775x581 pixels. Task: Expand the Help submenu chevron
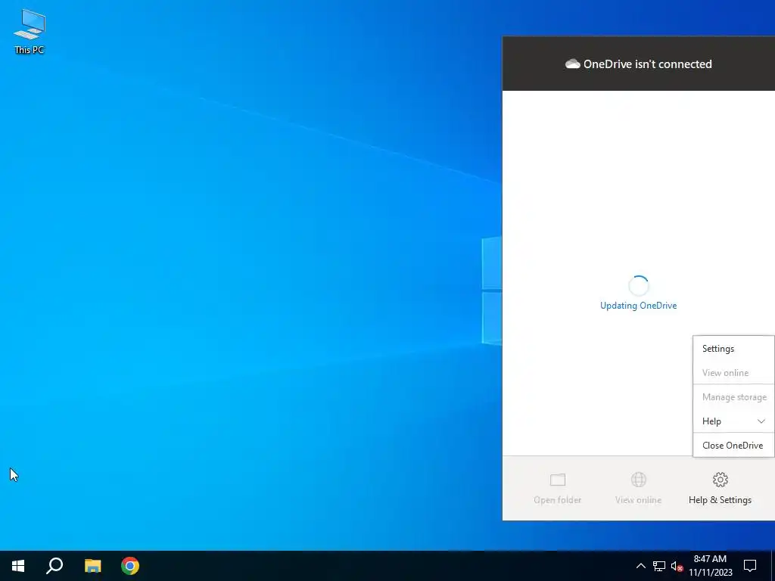pyautogui.click(x=761, y=421)
